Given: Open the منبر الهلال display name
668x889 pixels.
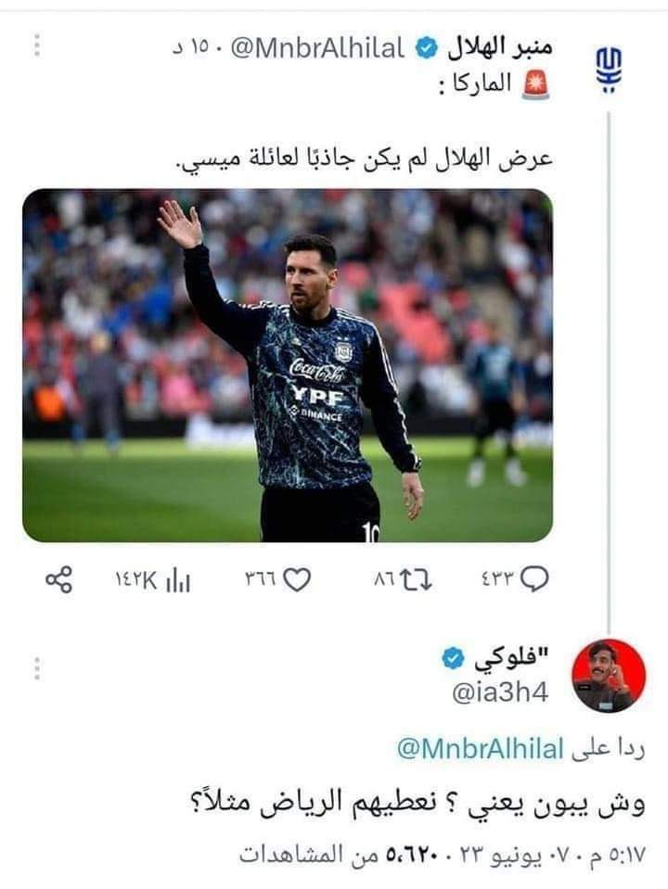Looking at the screenshot, I should [x=499, y=48].
